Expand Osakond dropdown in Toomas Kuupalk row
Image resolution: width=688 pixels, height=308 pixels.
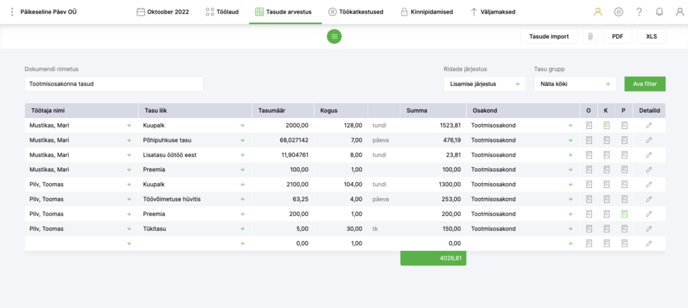pyautogui.click(x=570, y=185)
